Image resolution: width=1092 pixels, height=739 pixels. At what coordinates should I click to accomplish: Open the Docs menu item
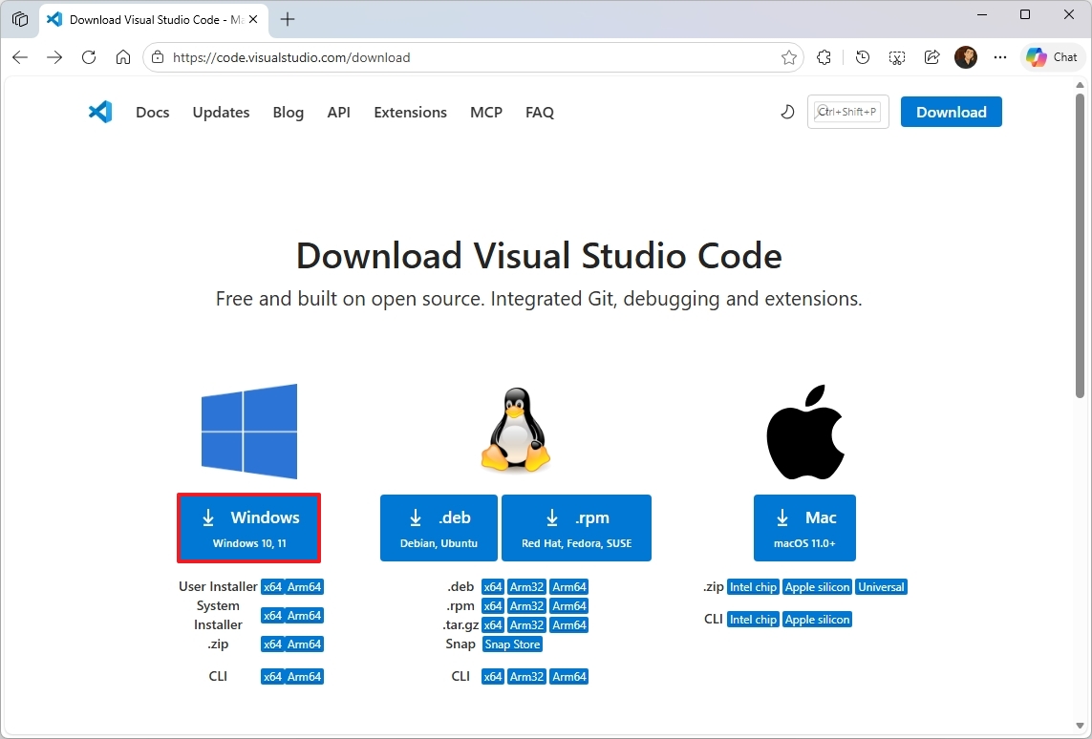[x=153, y=112]
